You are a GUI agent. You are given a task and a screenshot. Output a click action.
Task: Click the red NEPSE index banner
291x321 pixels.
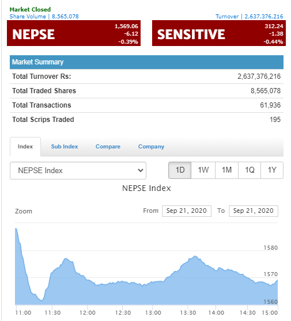point(74,33)
